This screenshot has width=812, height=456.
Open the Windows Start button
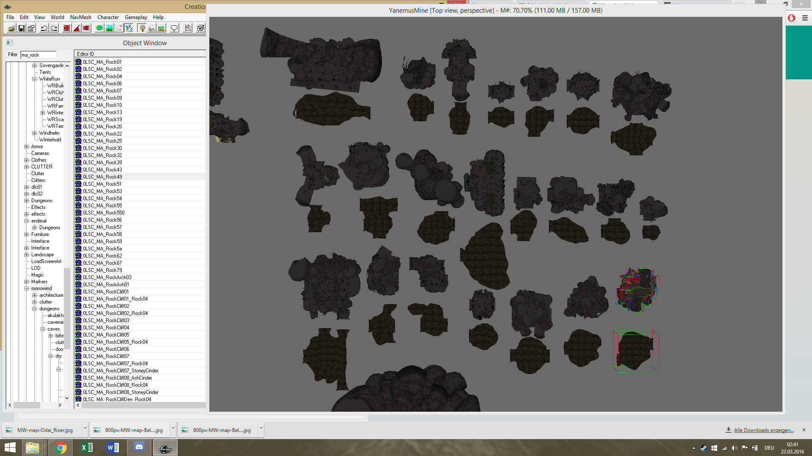[x=10, y=448]
